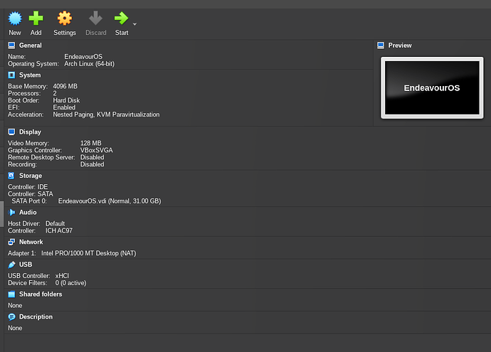Screen dimensions: 491x352
Task: Open the Network settings heading link
Action: pos(31,242)
